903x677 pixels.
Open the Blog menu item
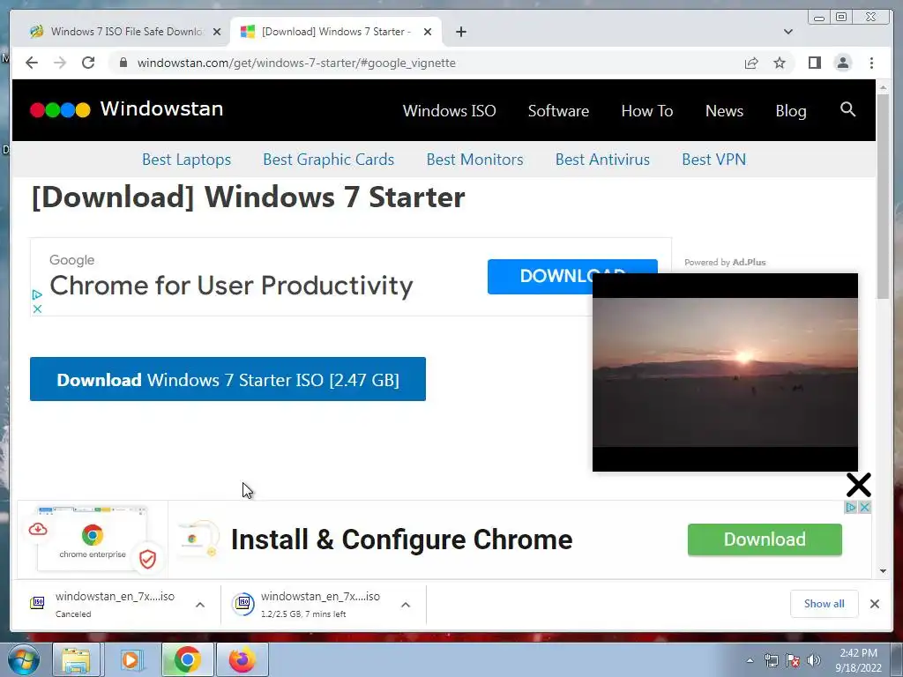click(791, 110)
